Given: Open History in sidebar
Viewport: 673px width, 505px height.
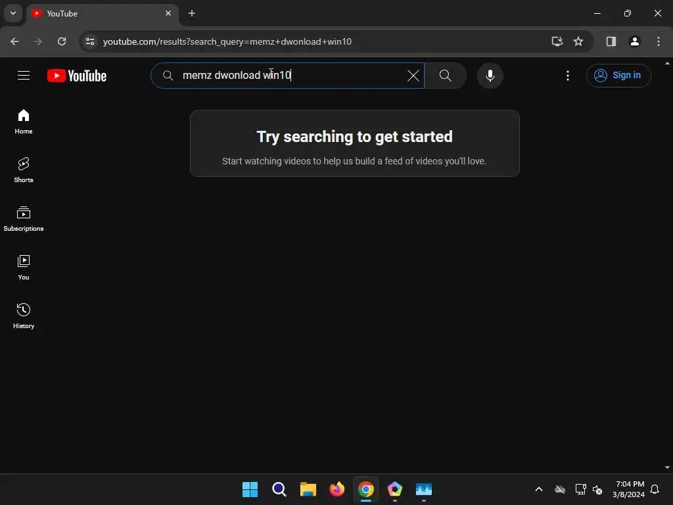Looking at the screenshot, I should 24,316.
